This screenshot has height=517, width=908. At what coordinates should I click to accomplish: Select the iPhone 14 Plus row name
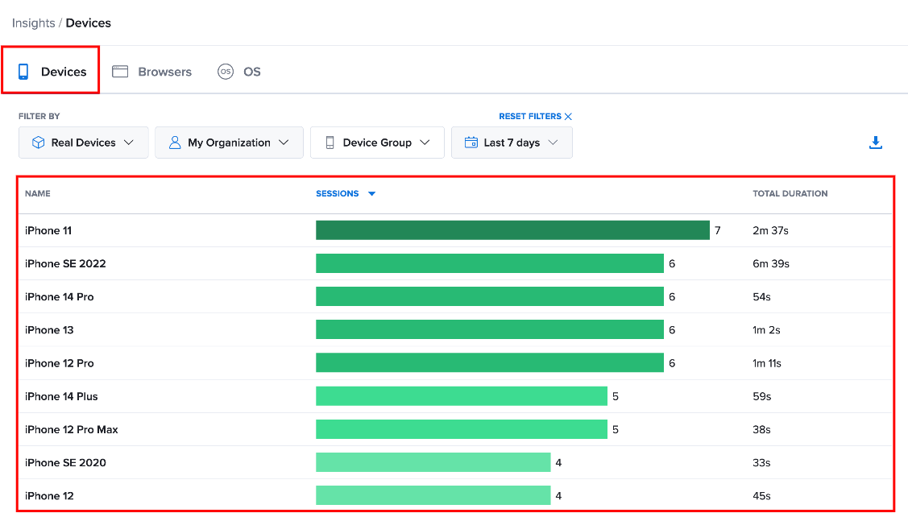[x=61, y=396]
